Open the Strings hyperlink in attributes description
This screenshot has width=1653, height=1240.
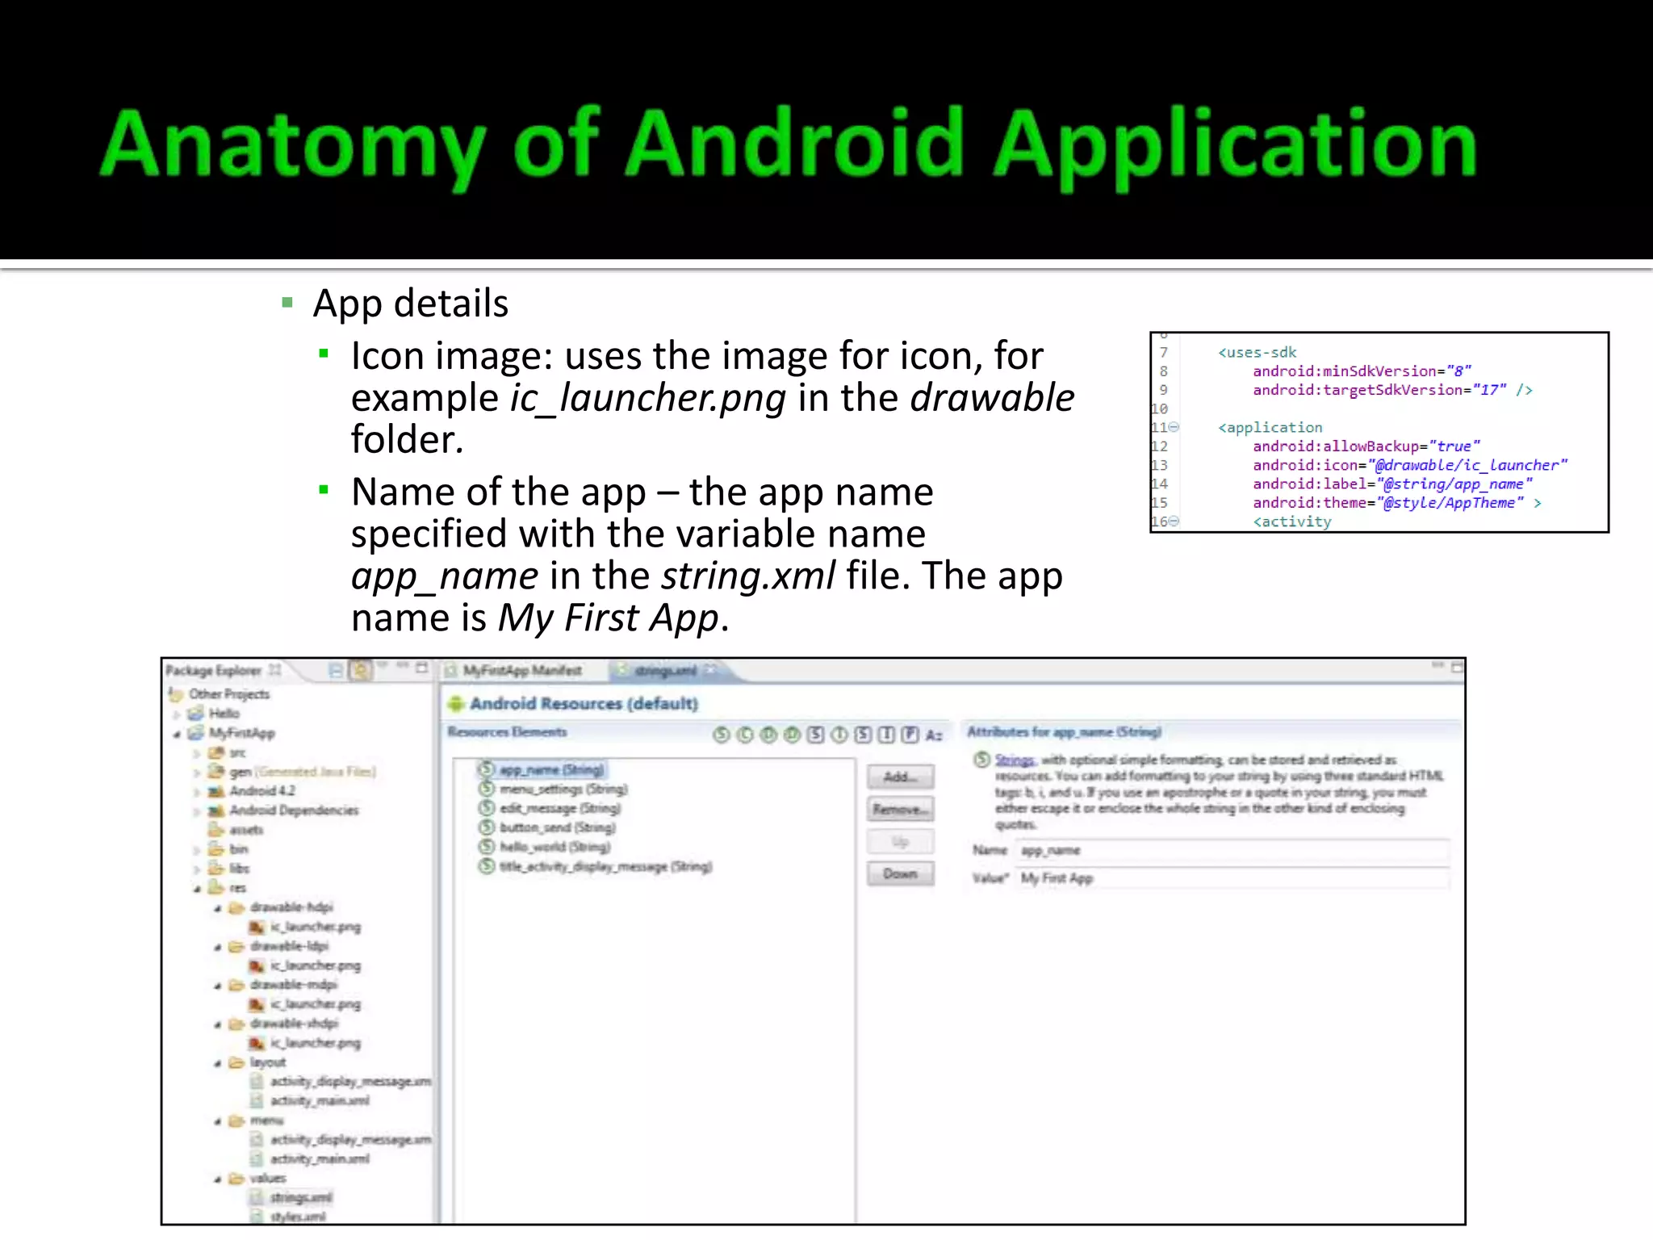(1015, 760)
